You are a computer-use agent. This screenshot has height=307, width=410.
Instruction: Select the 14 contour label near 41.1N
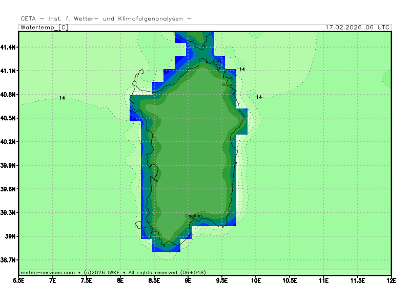point(242,69)
